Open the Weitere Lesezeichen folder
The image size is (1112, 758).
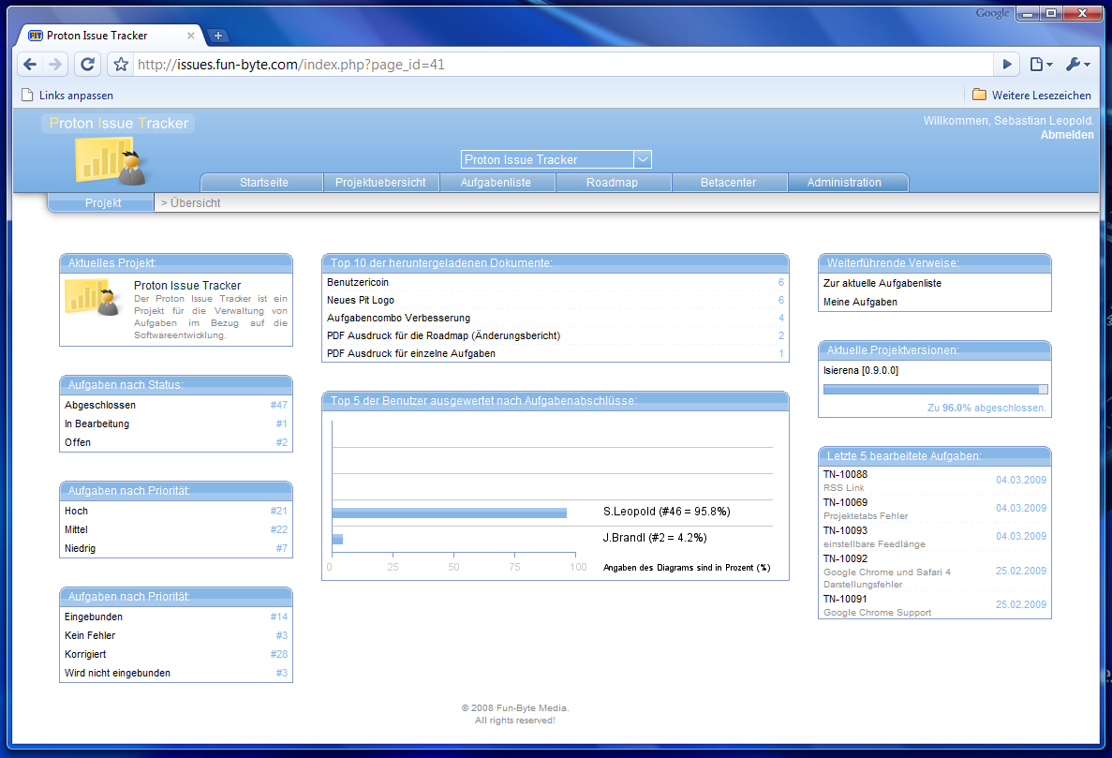[1031, 95]
